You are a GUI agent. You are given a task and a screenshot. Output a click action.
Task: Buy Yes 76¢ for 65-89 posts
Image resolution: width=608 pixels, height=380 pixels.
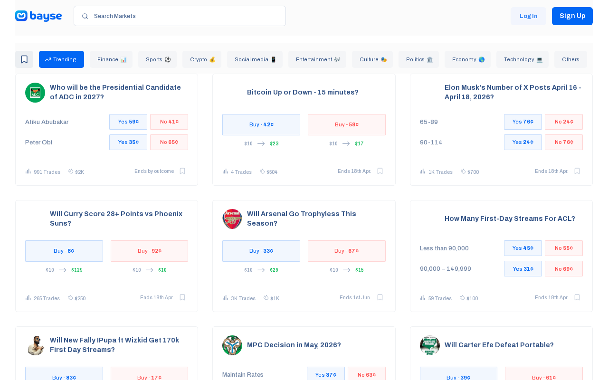[x=523, y=122]
